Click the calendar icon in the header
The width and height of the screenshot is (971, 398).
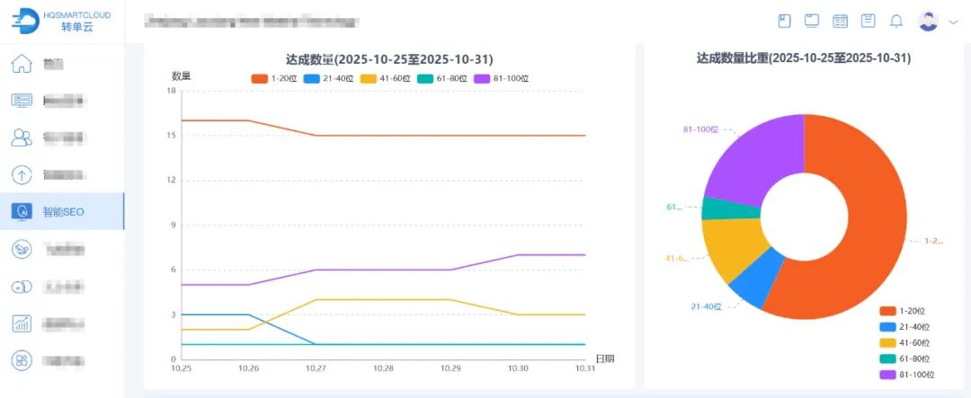840,21
